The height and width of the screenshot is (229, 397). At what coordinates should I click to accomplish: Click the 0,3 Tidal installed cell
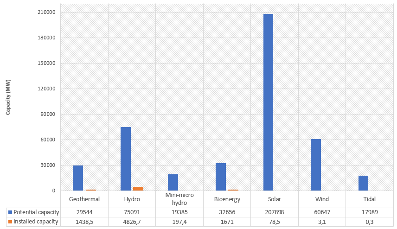(x=369, y=222)
